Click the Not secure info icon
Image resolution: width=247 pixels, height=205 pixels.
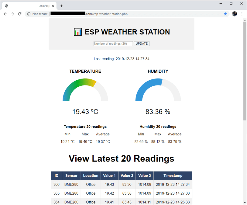click(29, 14)
